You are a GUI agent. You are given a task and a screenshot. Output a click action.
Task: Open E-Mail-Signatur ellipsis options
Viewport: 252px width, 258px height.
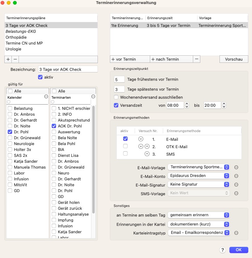click(x=236, y=185)
